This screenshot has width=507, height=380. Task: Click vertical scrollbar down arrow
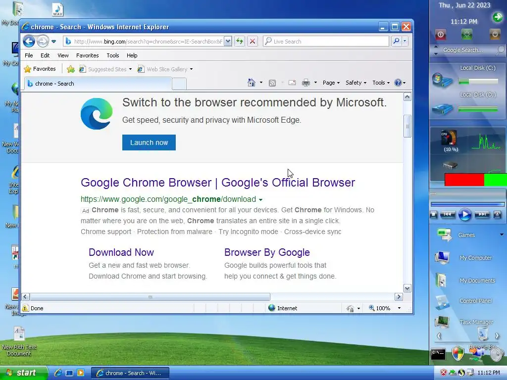click(407, 288)
